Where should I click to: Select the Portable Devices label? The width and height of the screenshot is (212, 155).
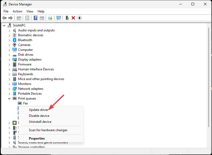tap(30, 94)
